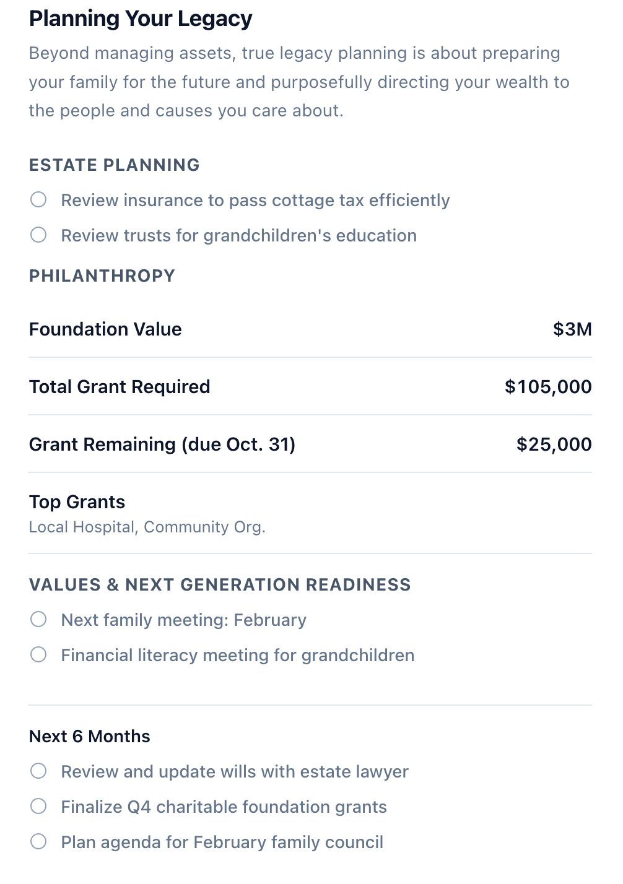Tick the grandchildren's education trusts circle

click(x=38, y=235)
